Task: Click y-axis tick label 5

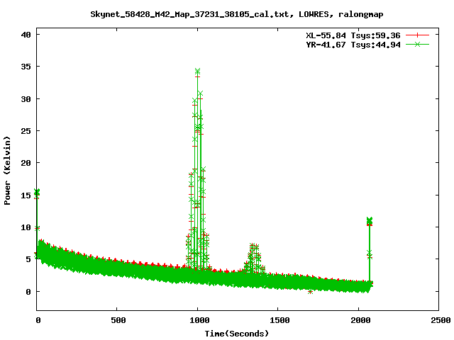Action: (28, 259)
